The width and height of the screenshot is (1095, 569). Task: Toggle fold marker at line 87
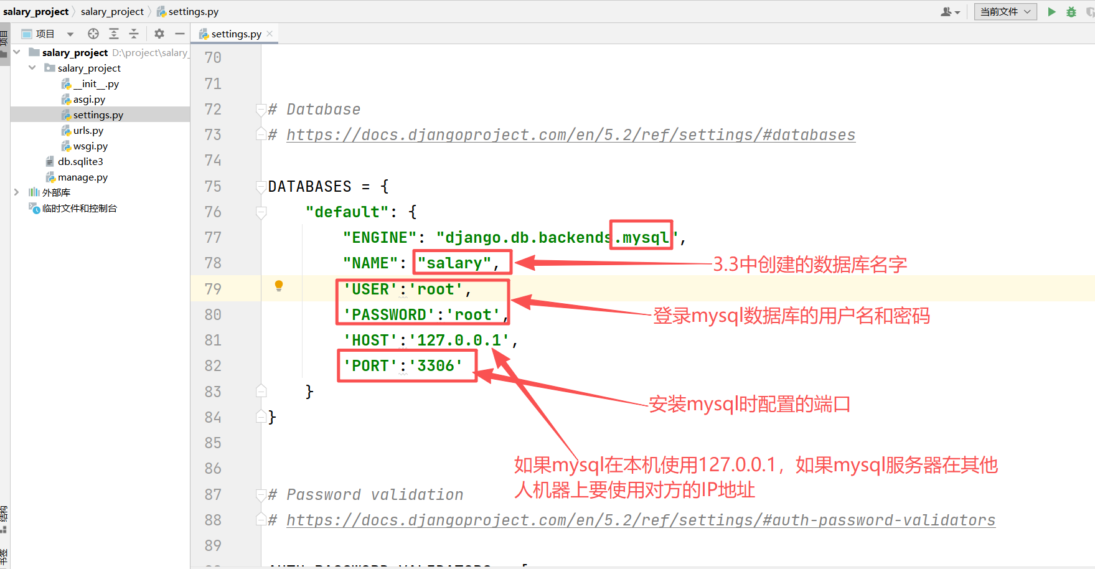pos(261,495)
